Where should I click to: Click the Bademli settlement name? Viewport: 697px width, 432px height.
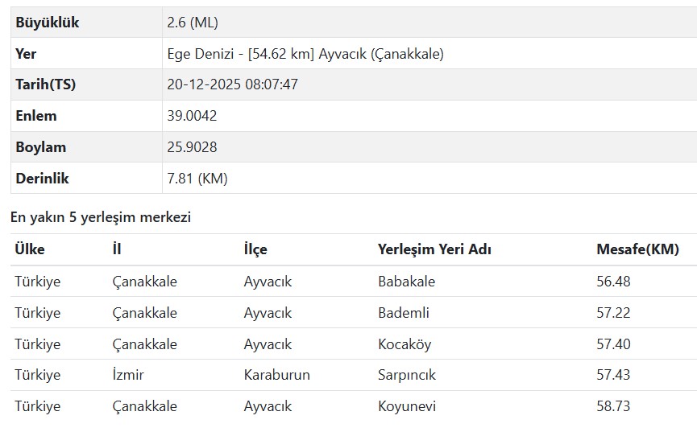403,313
